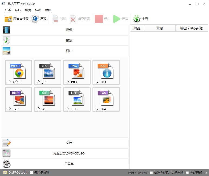The width and height of the screenshot is (209, 176).
Task: Click the '-> ICO' label
Action: (100, 82)
